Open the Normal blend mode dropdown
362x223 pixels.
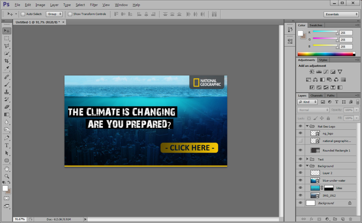point(314,110)
